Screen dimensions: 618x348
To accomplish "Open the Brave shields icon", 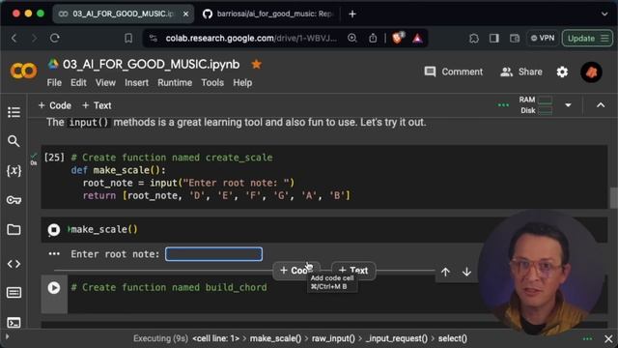I will tap(398, 38).
